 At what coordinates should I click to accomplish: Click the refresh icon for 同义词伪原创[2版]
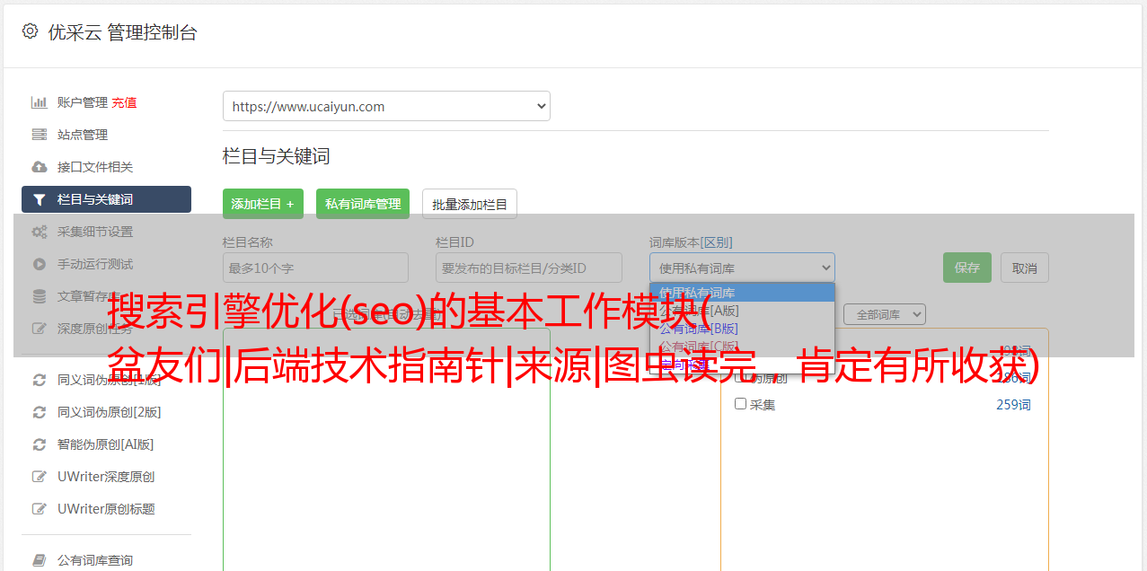tap(39, 412)
